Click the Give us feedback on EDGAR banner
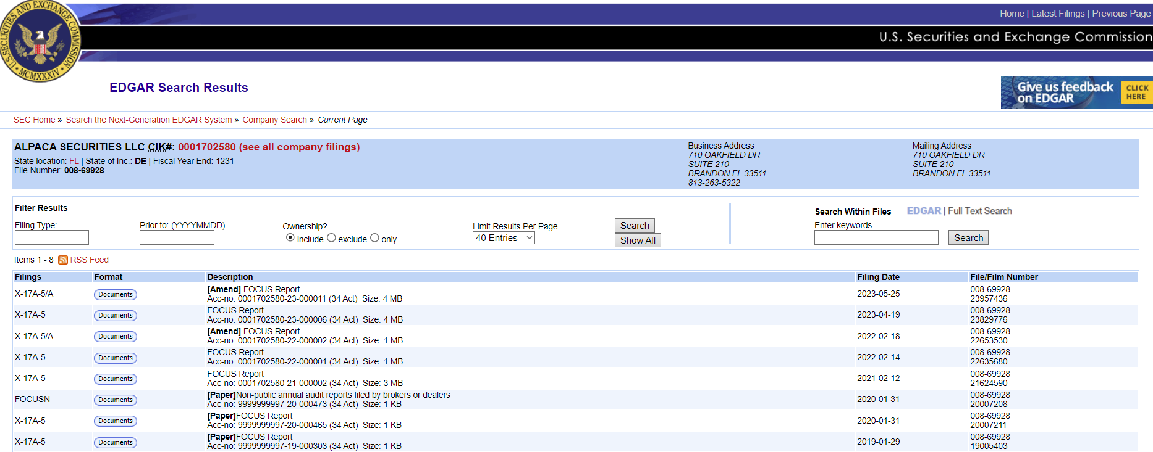This screenshot has height=452, width=1153. tap(1075, 92)
